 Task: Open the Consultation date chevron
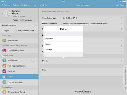pos(121,18)
